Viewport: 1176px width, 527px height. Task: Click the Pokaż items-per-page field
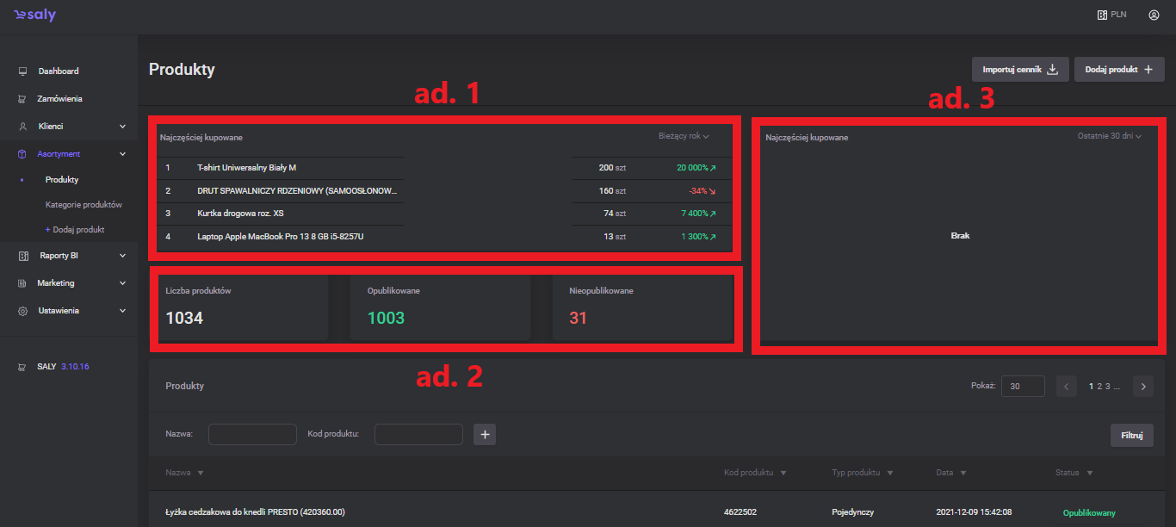[x=1023, y=387]
